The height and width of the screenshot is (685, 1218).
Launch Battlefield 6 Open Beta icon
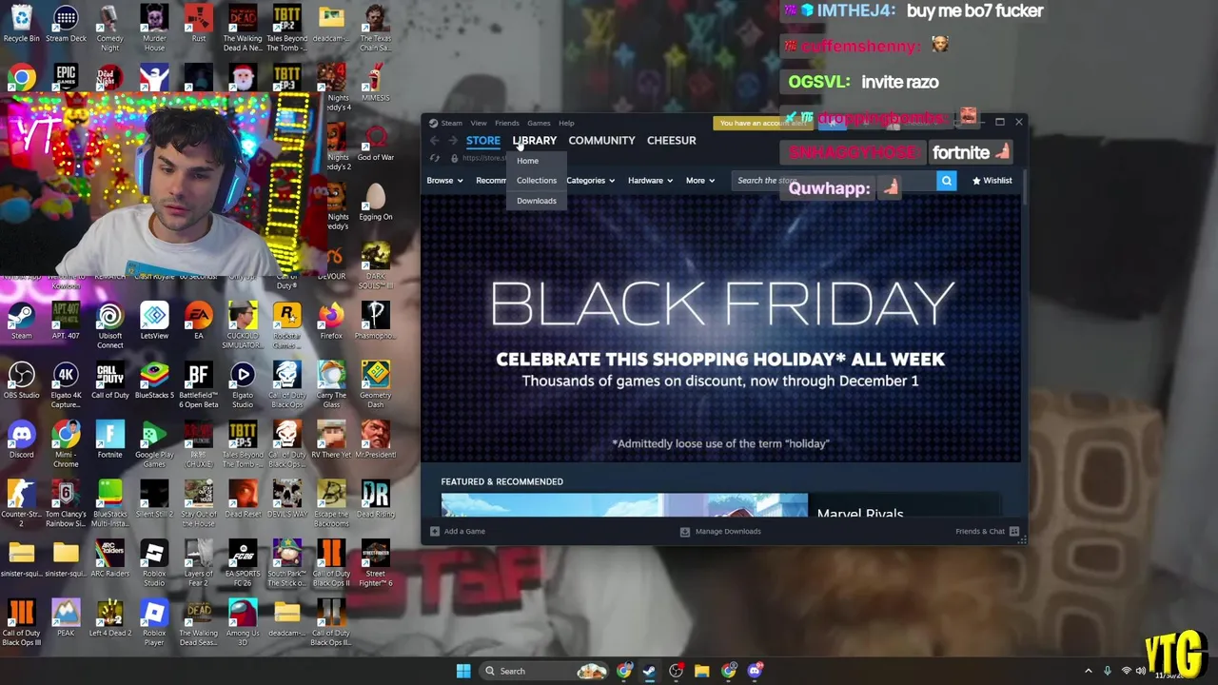pyautogui.click(x=198, y=384)
